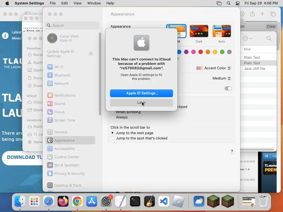
Task: Click the Finder window search icon
Action: tap(269, 38)
